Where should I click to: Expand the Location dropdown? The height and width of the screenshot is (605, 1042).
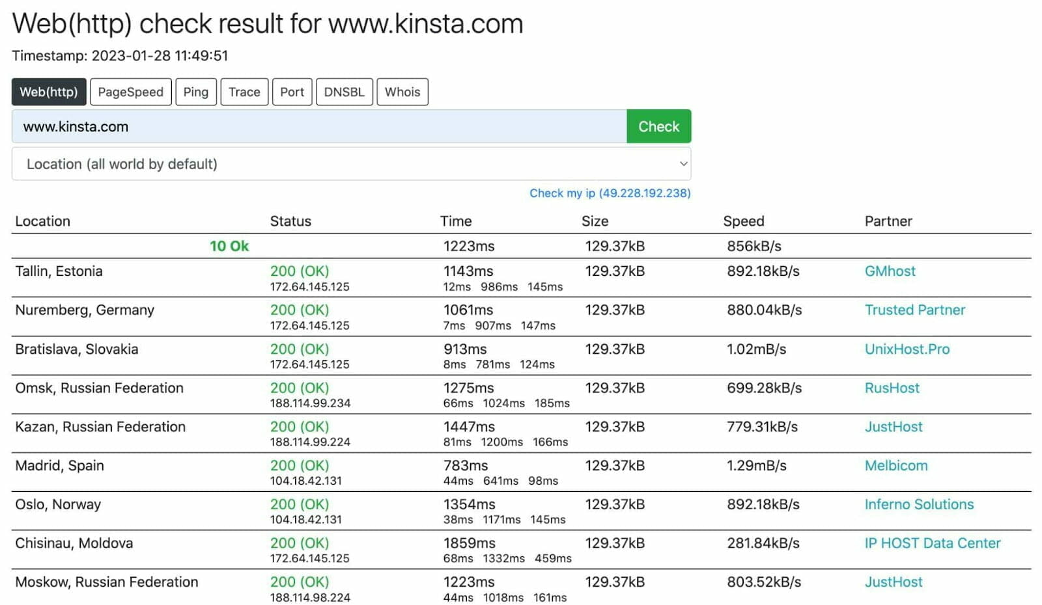[352, 164]
